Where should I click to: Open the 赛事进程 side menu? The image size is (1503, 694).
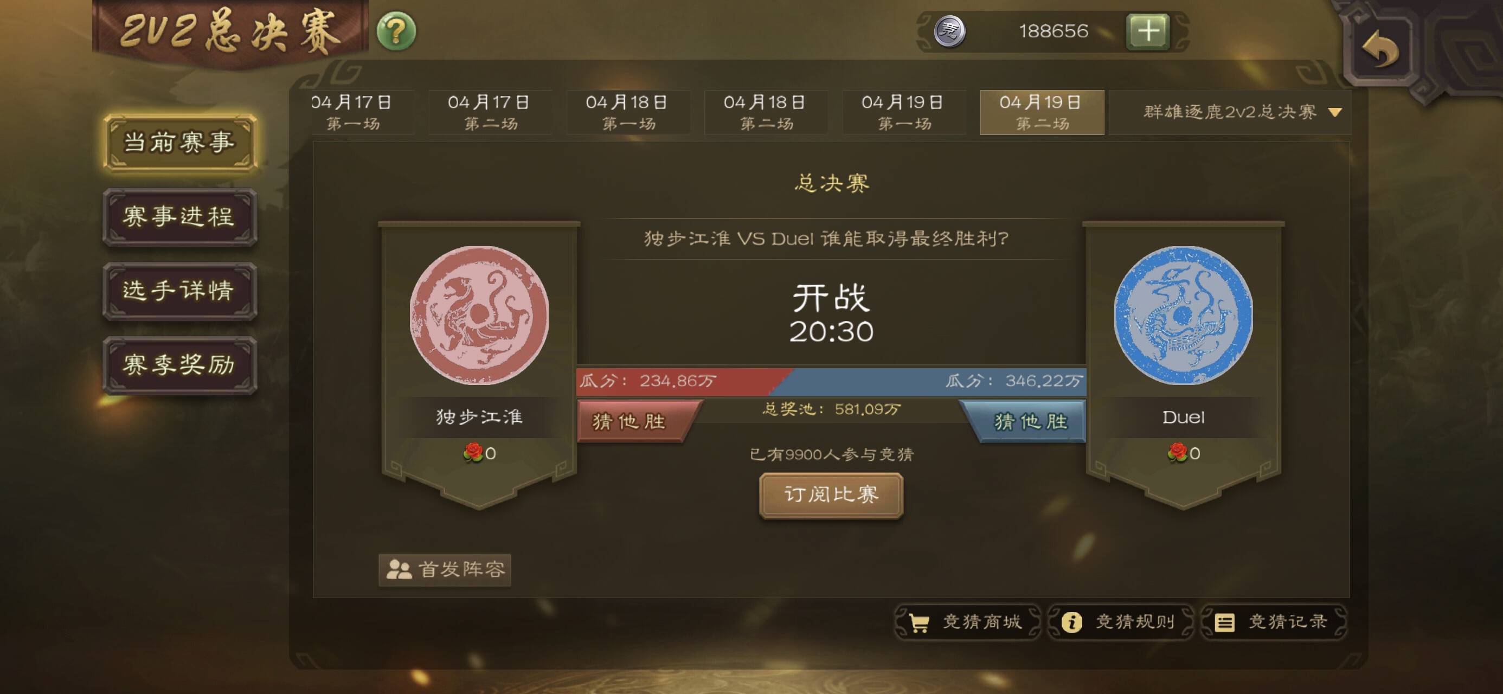179,217
